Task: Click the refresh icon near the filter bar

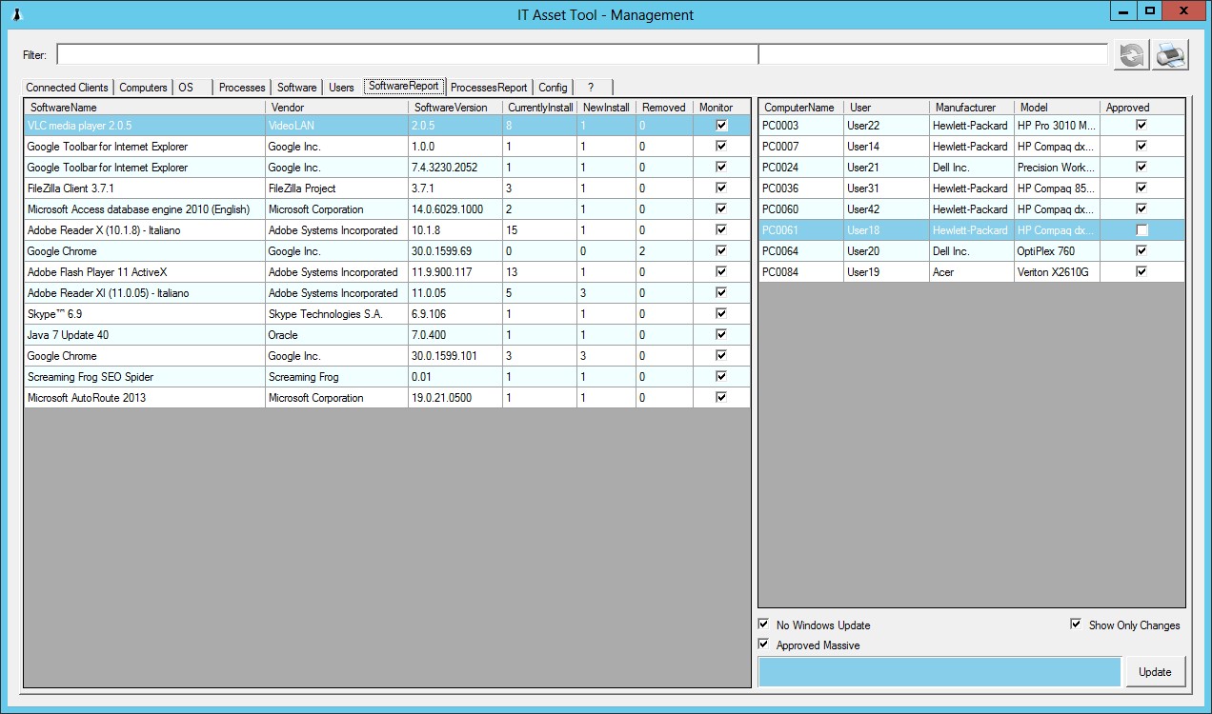Action: point(1130,54)
